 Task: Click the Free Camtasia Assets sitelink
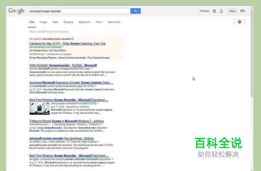[98, 58]
